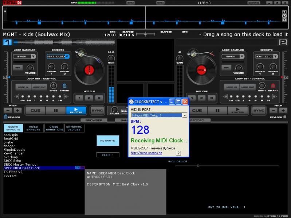This screenshot has height=218, width=291.
Task: Pause playback on deck 2
Action: 217,110
